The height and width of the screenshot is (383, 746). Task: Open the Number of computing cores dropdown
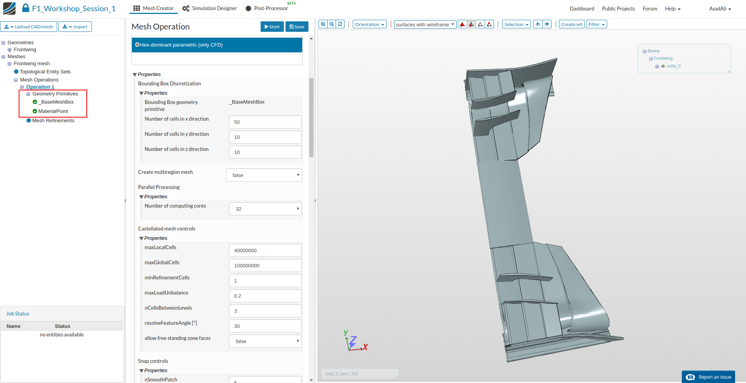265,209
